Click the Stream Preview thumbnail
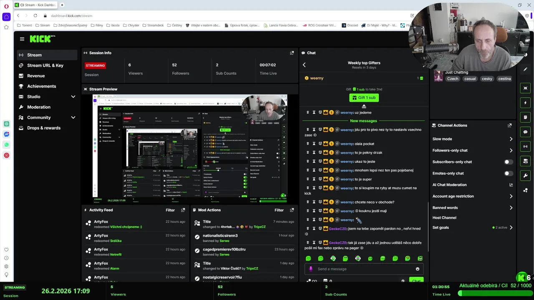This screenshot has width=534, height=300. click(x=190, y=148)
